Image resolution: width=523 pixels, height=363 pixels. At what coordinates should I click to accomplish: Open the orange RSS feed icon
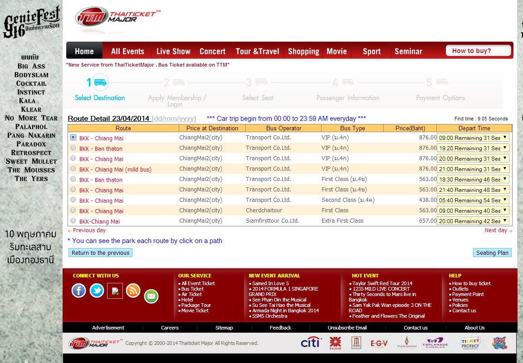133,291
